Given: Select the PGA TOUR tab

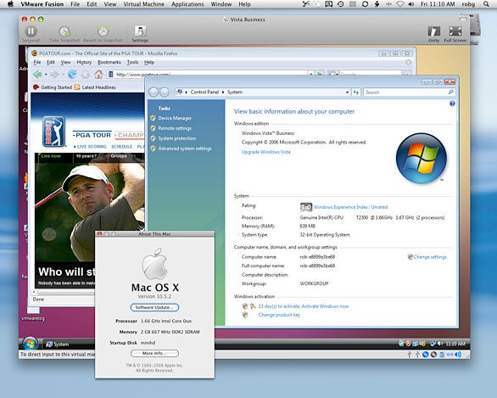Looking at the screenshot, I should coord(92,135).
